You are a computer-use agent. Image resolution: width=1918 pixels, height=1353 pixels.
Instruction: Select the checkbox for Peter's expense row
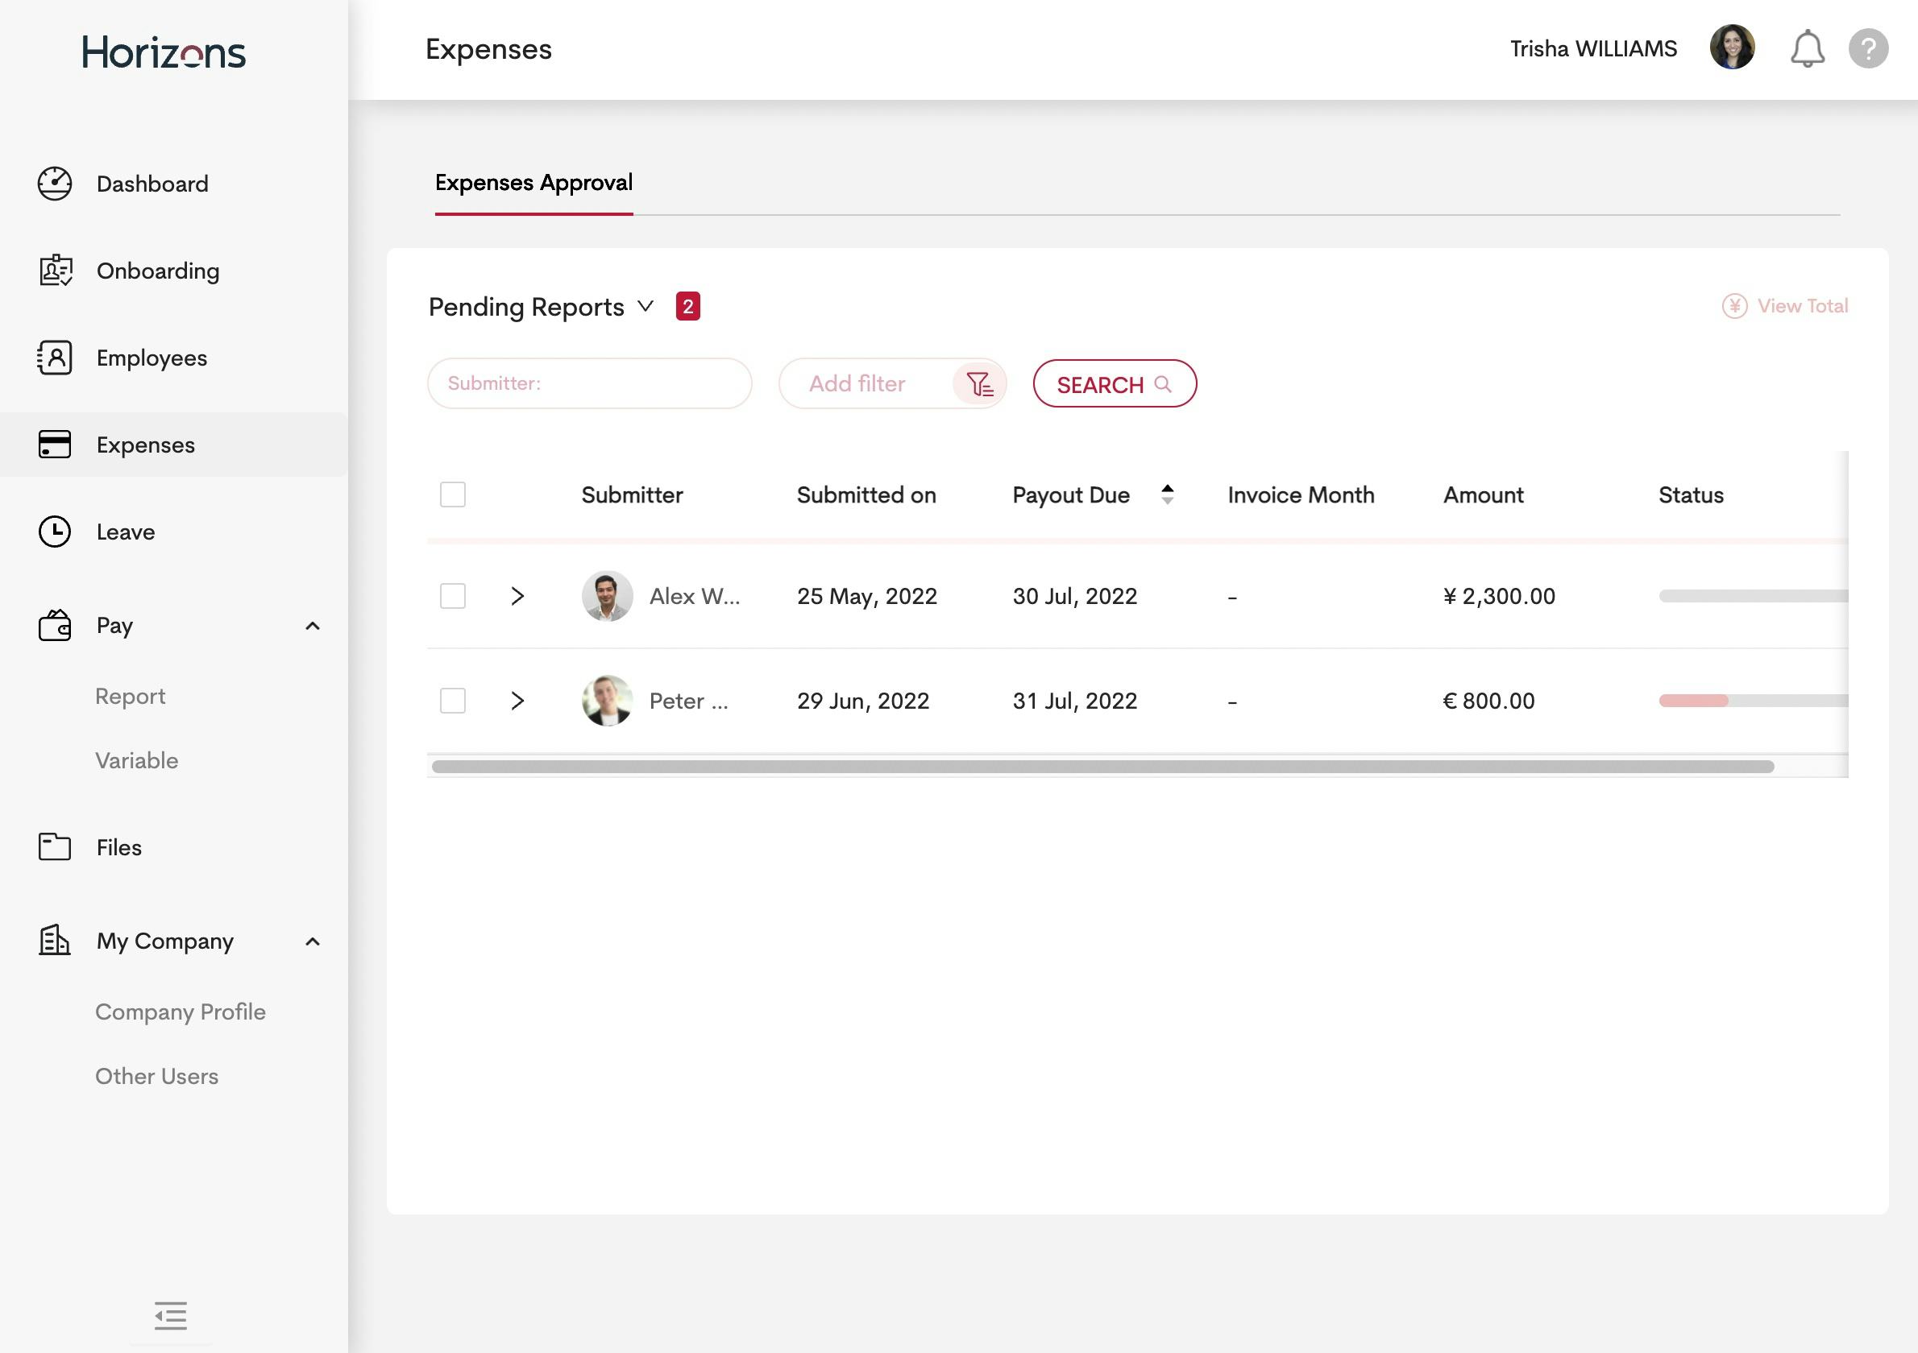[x=452, y=701]
